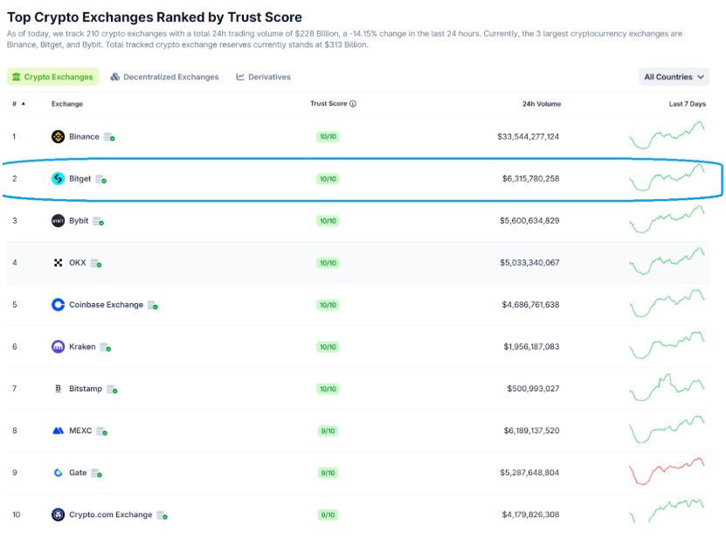Click the Trust Score column header

(328, 104)
